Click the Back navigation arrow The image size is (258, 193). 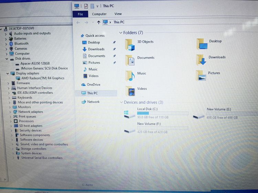[x=78, y=23]
